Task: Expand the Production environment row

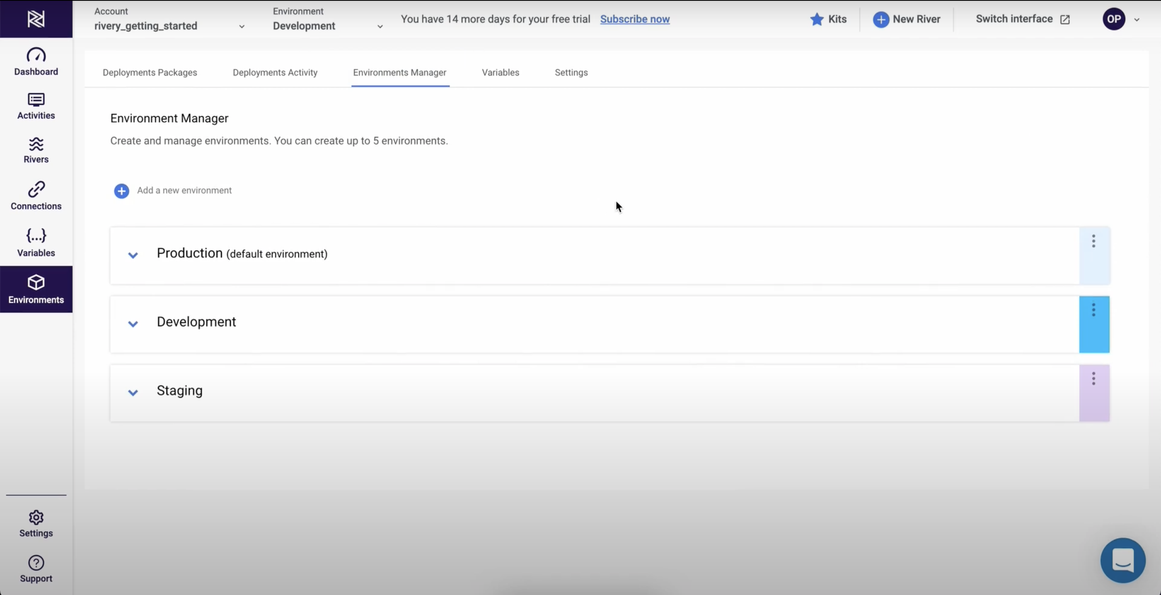Action: pyautogui.click(x=133, y=255)
